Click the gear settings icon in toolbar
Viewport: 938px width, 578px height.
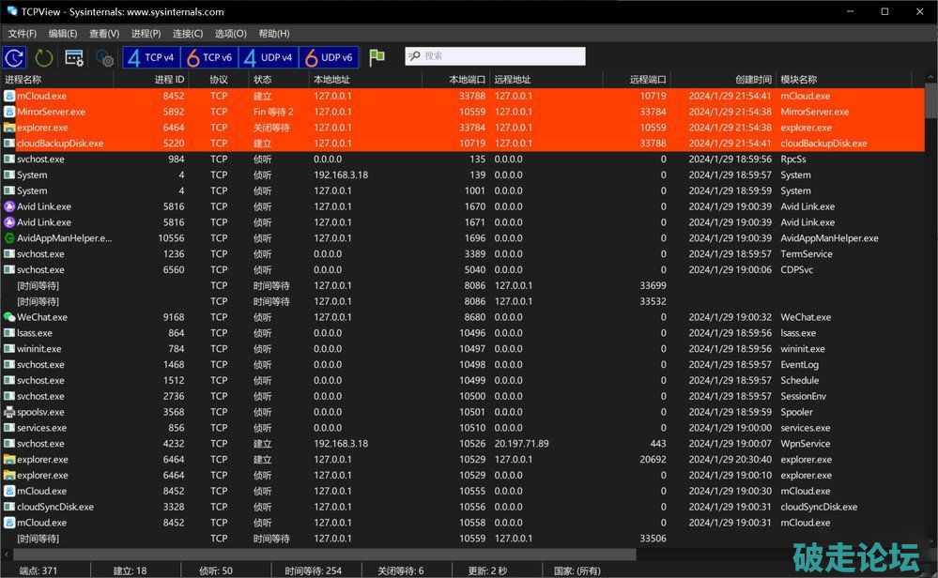pos(104,58)
